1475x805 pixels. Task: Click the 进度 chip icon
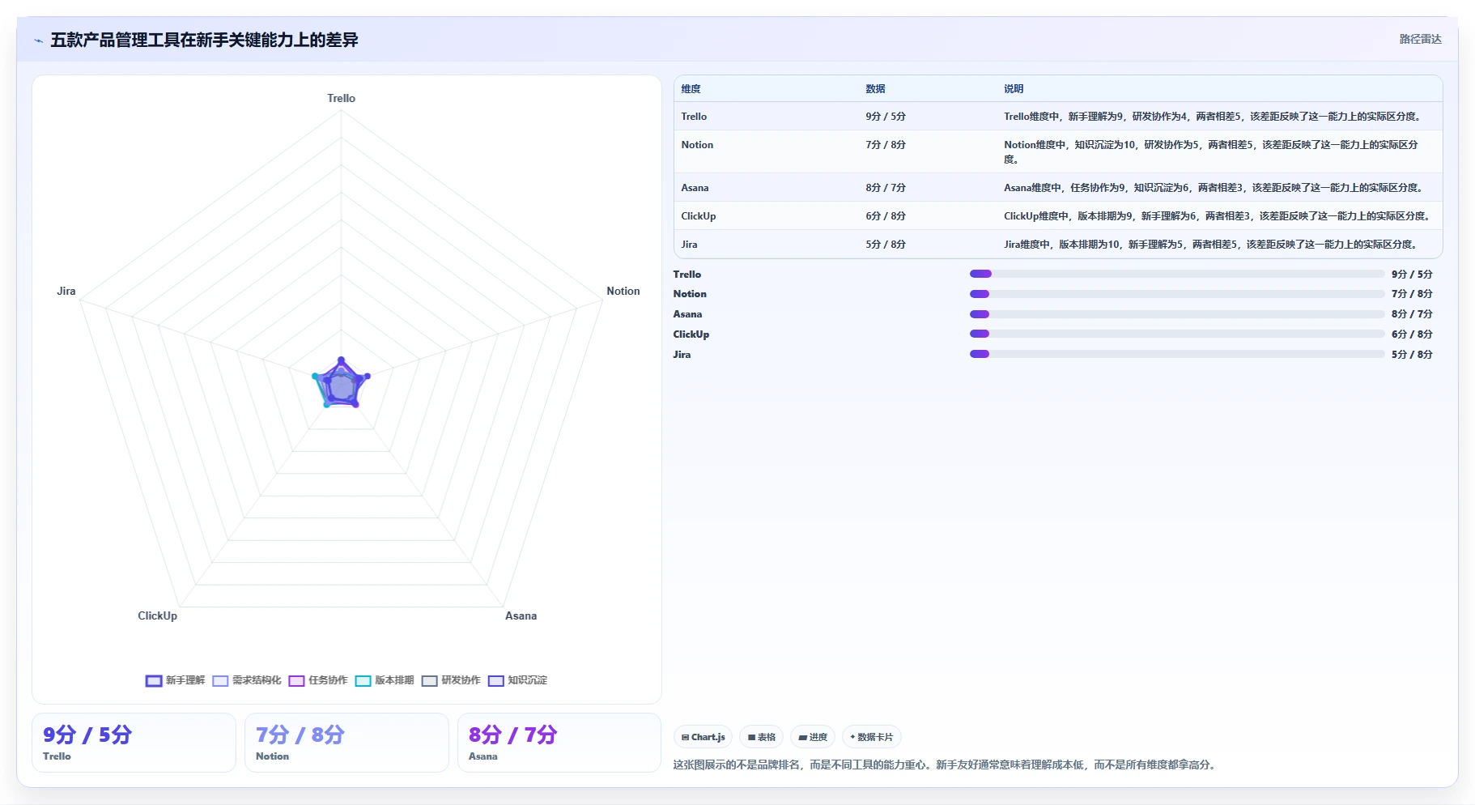[802, 738]
